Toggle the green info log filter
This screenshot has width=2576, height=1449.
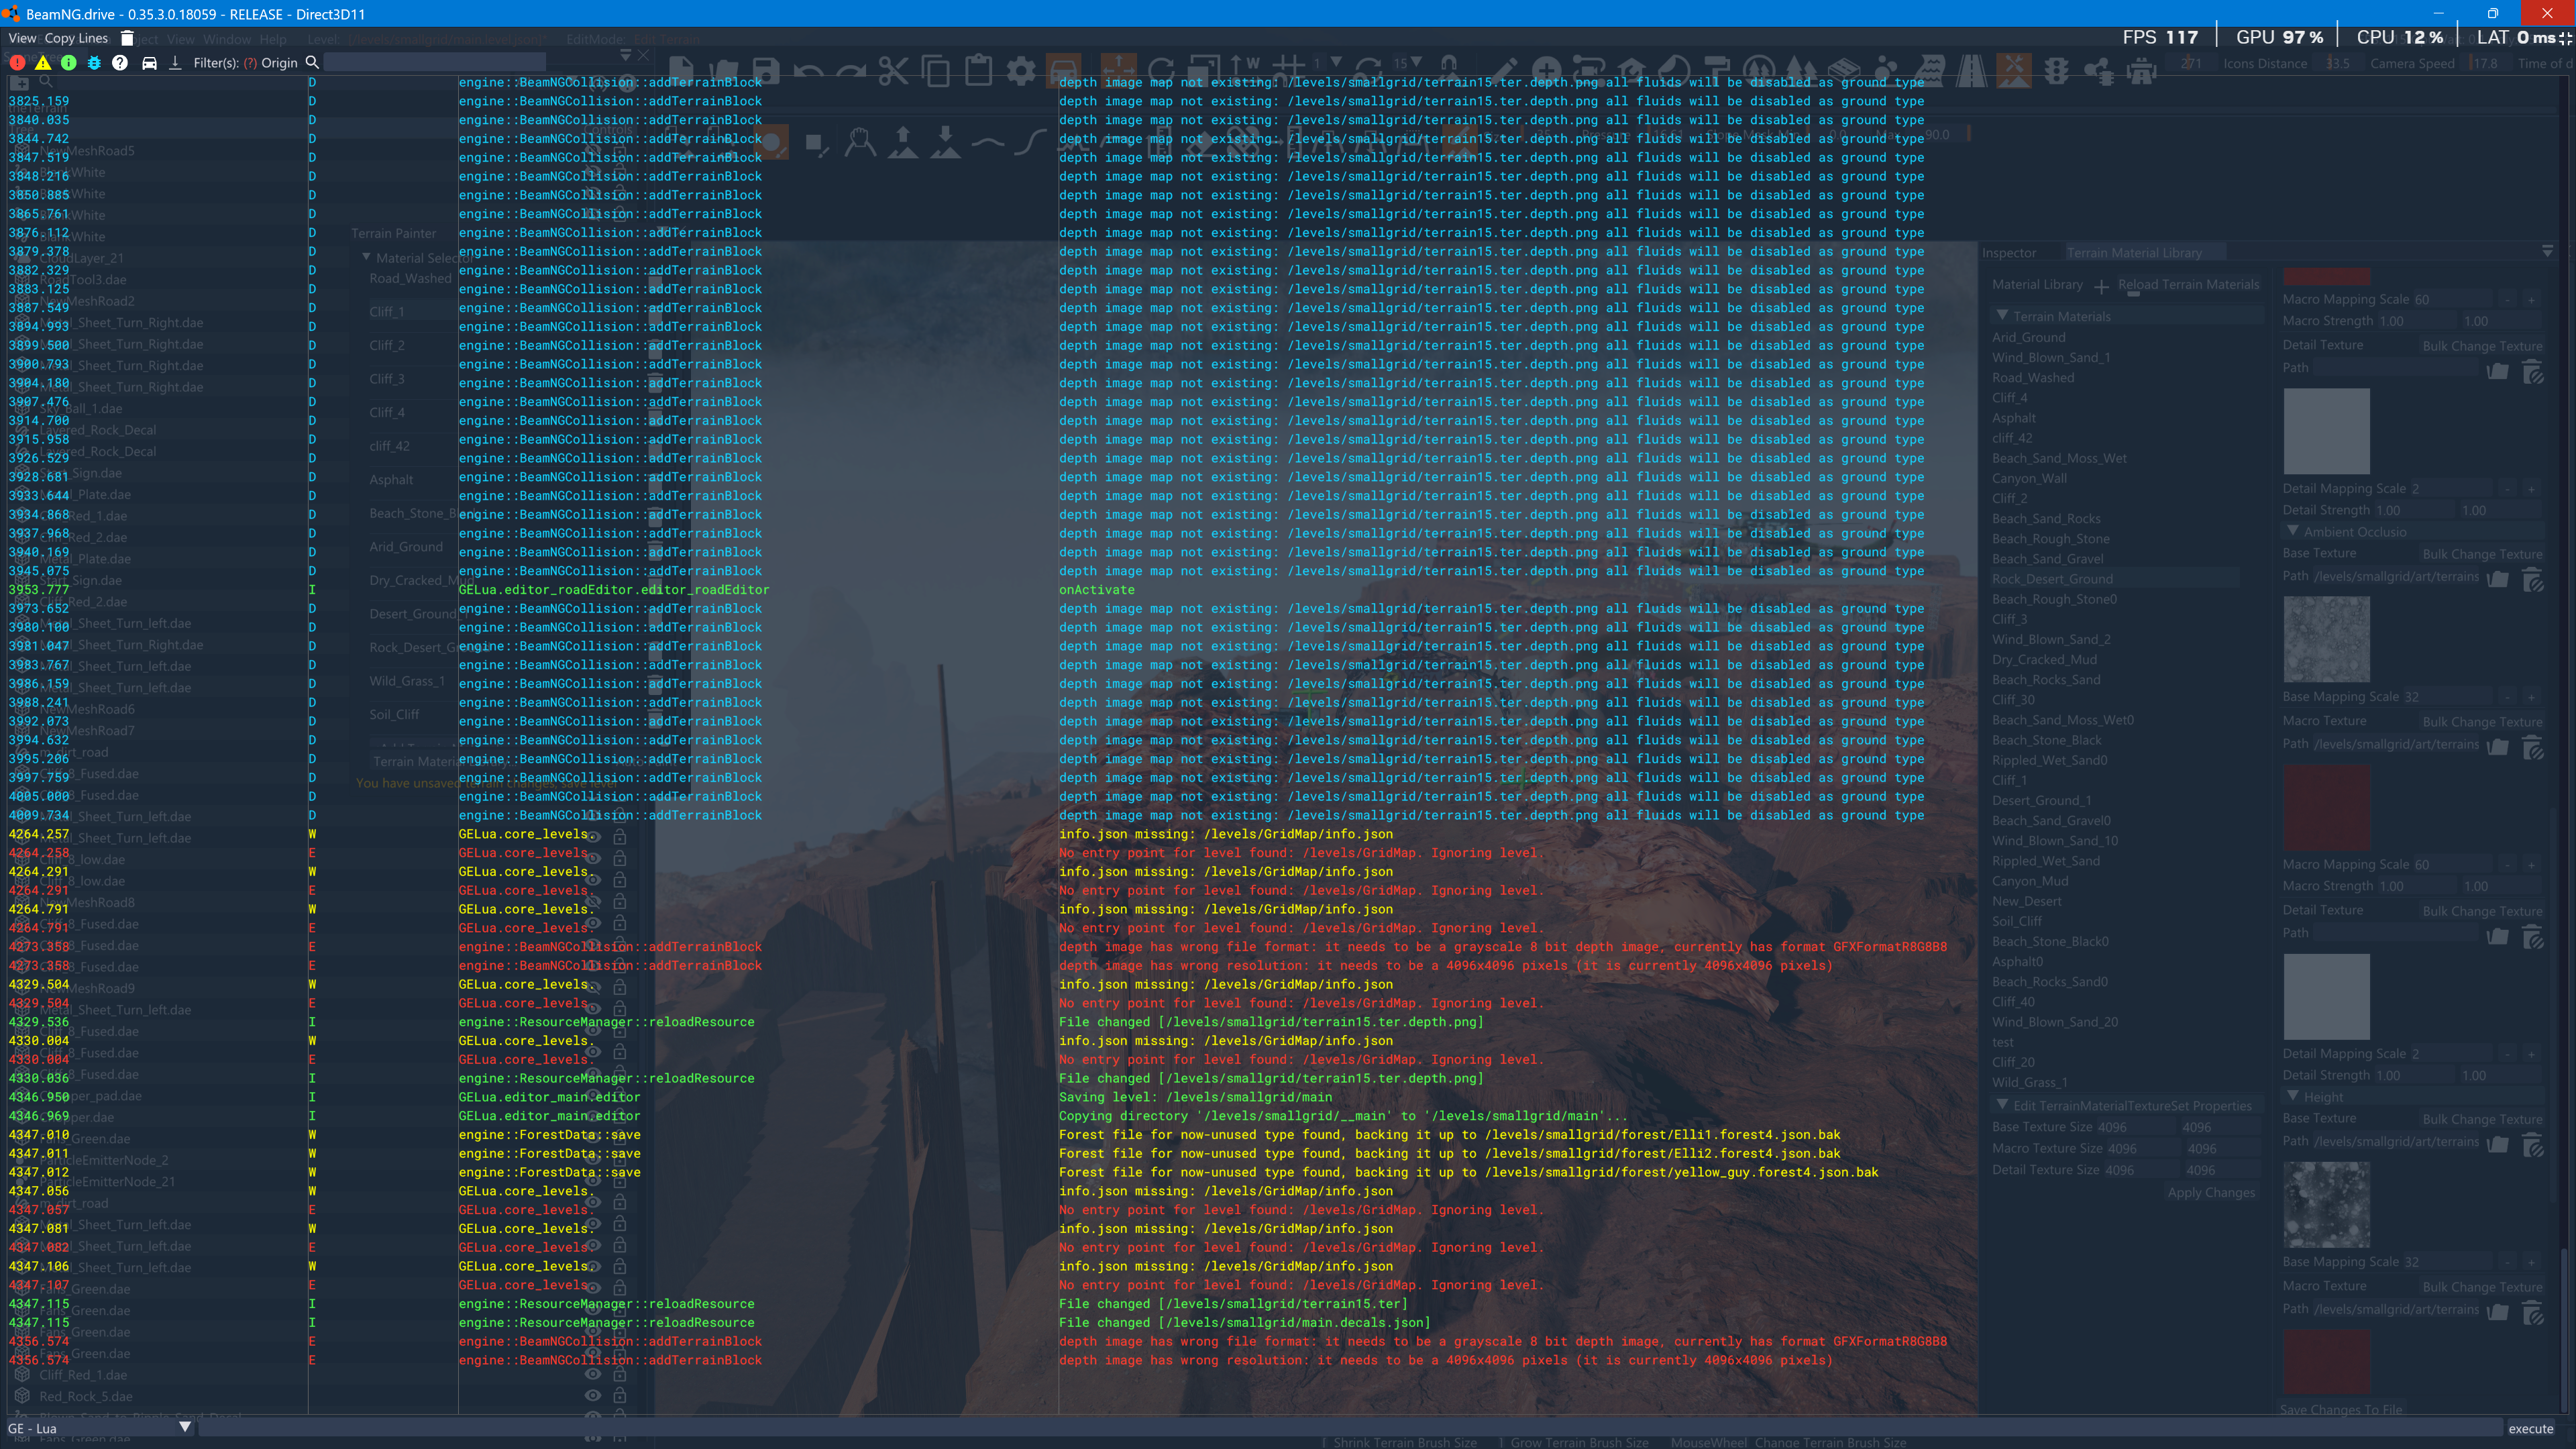[68, 62]
